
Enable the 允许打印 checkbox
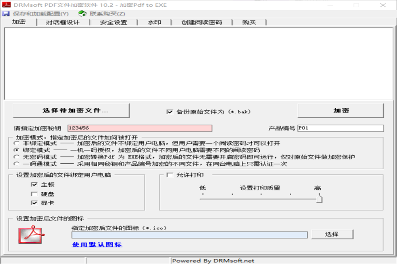pos(170,175)
